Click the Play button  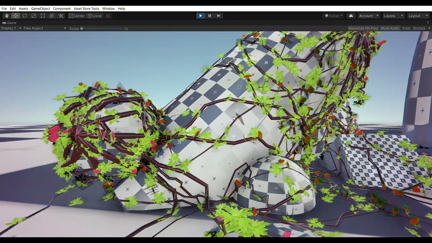[x=200, y=16]
